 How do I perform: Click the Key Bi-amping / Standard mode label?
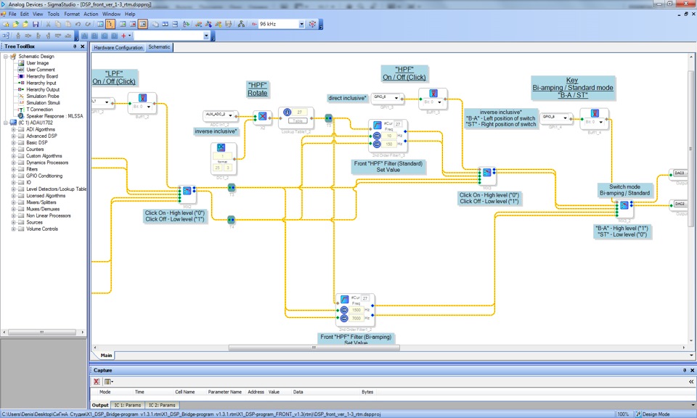pyautogui.click(x=573, y=88)
